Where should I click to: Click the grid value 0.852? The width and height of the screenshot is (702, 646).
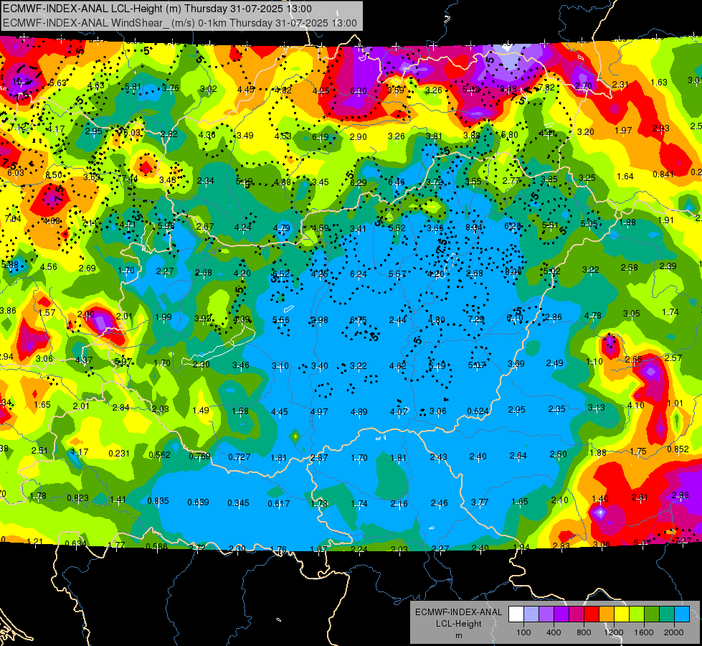[678, 449]
